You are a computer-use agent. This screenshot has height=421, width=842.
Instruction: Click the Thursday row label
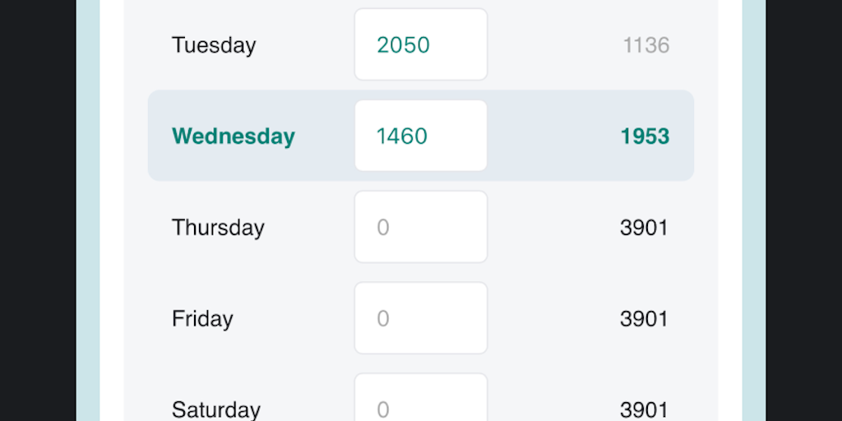[x=218, y=228]
